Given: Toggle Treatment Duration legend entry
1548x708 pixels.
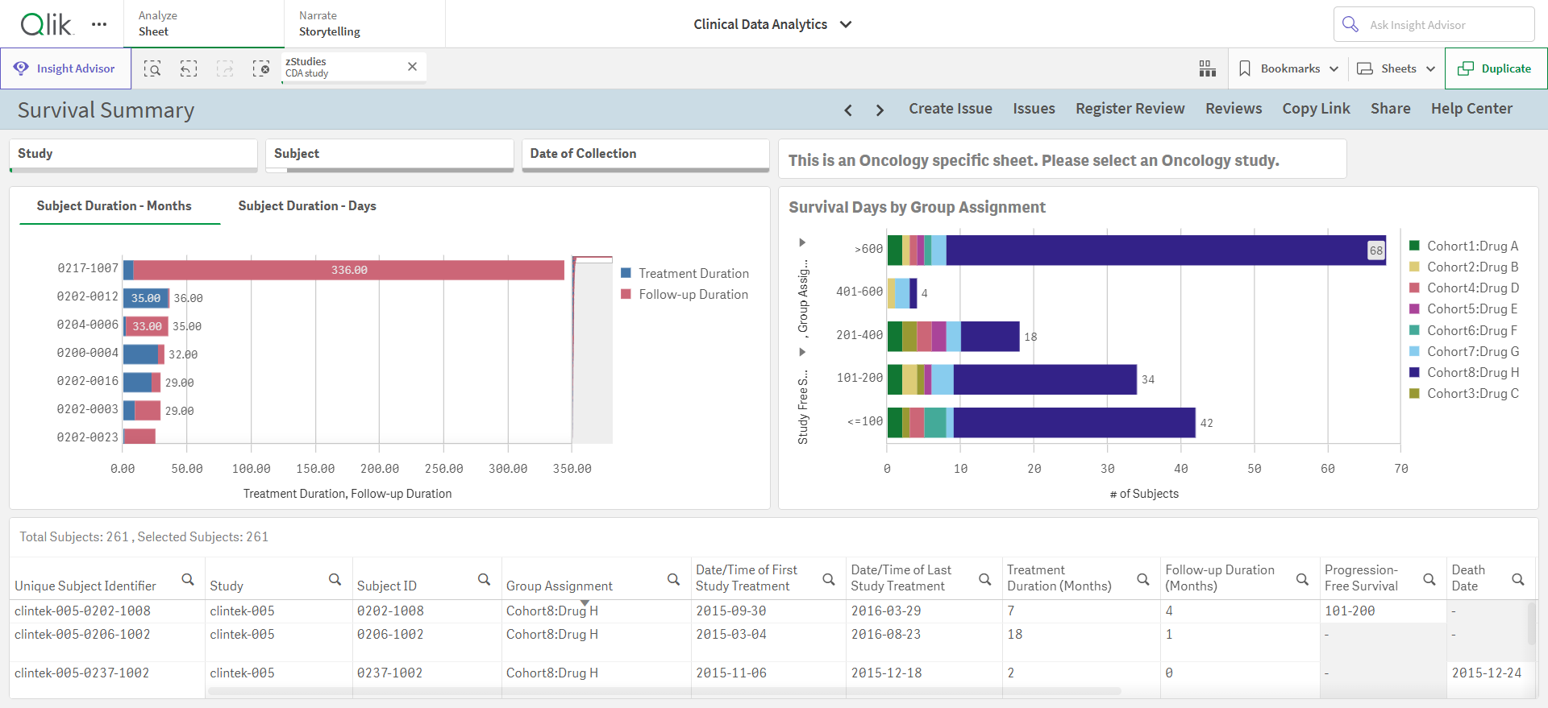Looking at the screenshot, I should (685, 273).
